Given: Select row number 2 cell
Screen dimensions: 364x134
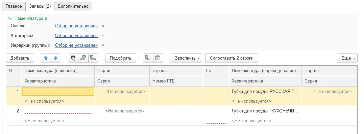Looking at the screenshot, I should coord(14,116).
